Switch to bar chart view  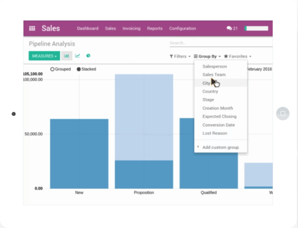point(67,56)
